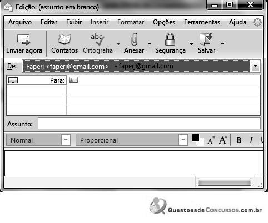Click the second empty recipient row
This screenshot has width=268, height=223.
pyautogui.click(x=133, y=90)
